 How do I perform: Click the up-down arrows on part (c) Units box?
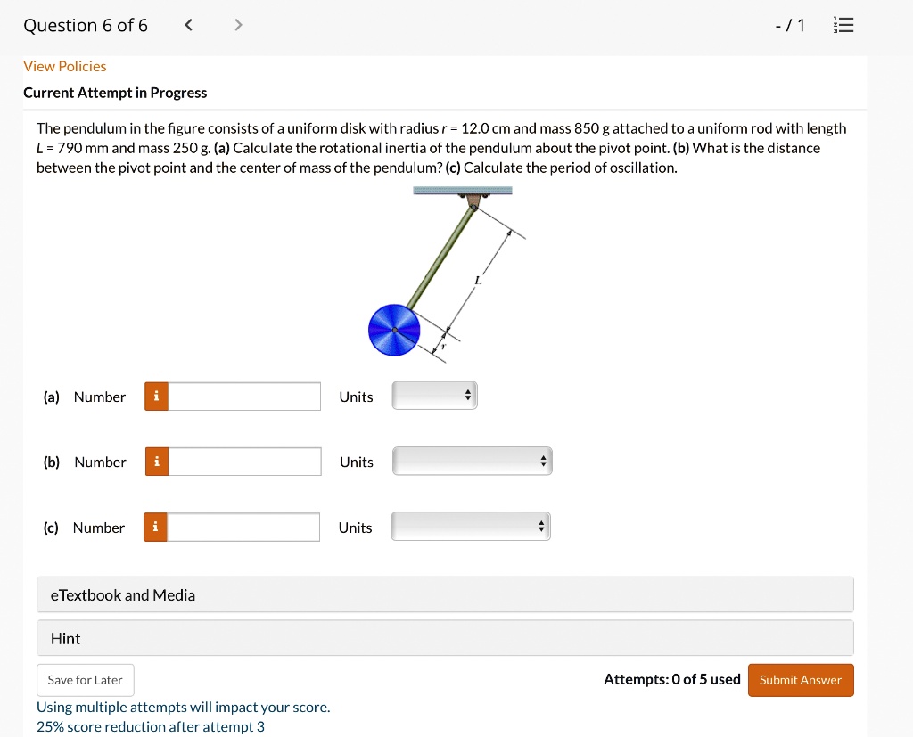pyautogui.click(x=539, y=526)
